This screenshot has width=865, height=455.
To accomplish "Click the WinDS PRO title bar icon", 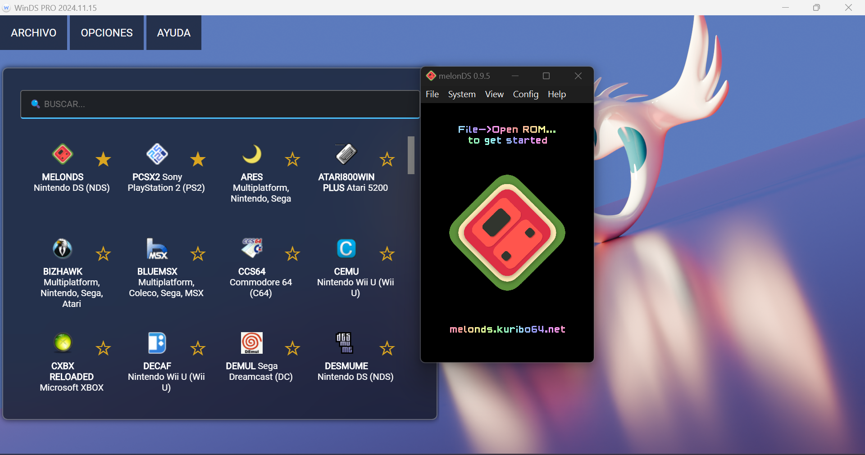I will coord(6,8).
